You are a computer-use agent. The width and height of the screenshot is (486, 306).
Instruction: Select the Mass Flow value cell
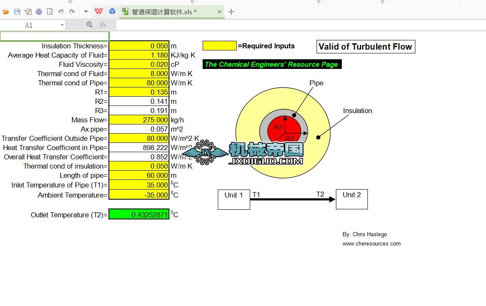(139, 120)
